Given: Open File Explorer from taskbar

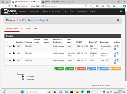Looking at the screenshot, I should pos(77,92).
